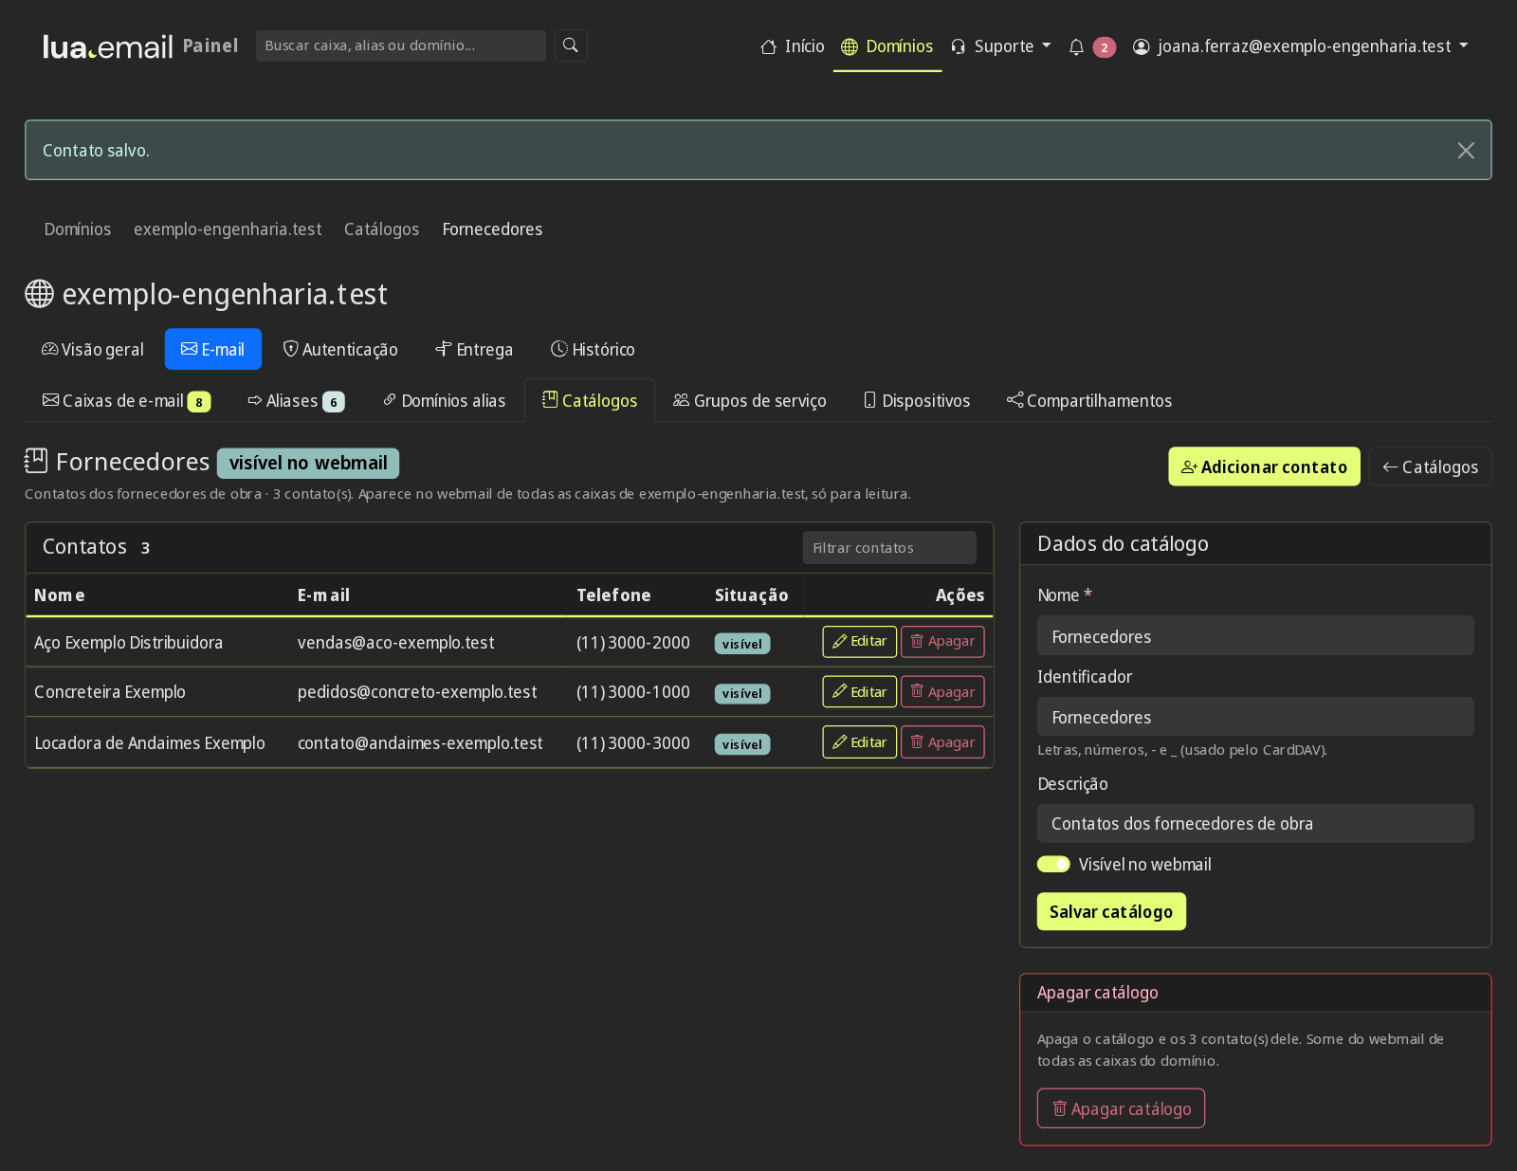Go to the Início nav item
1517x1171 pixels.
point(793,46)
